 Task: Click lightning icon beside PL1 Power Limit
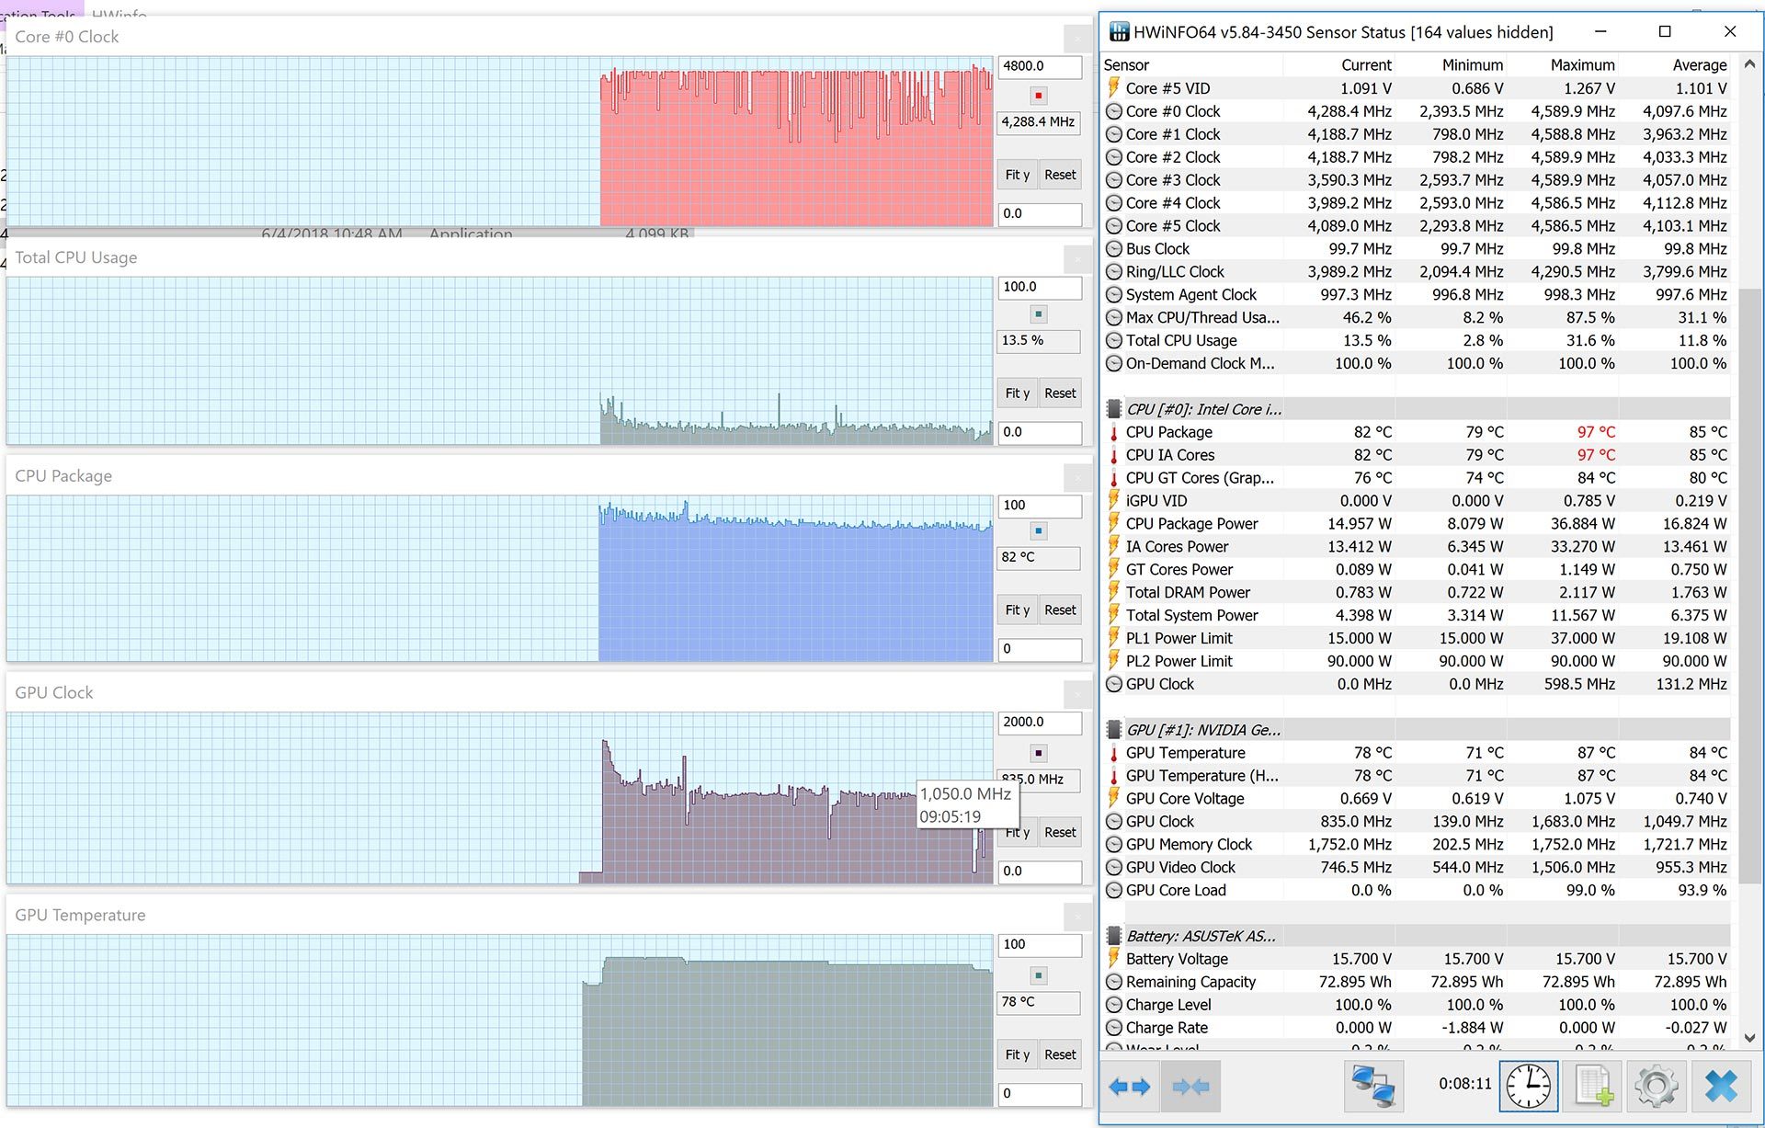[1114, 638]
